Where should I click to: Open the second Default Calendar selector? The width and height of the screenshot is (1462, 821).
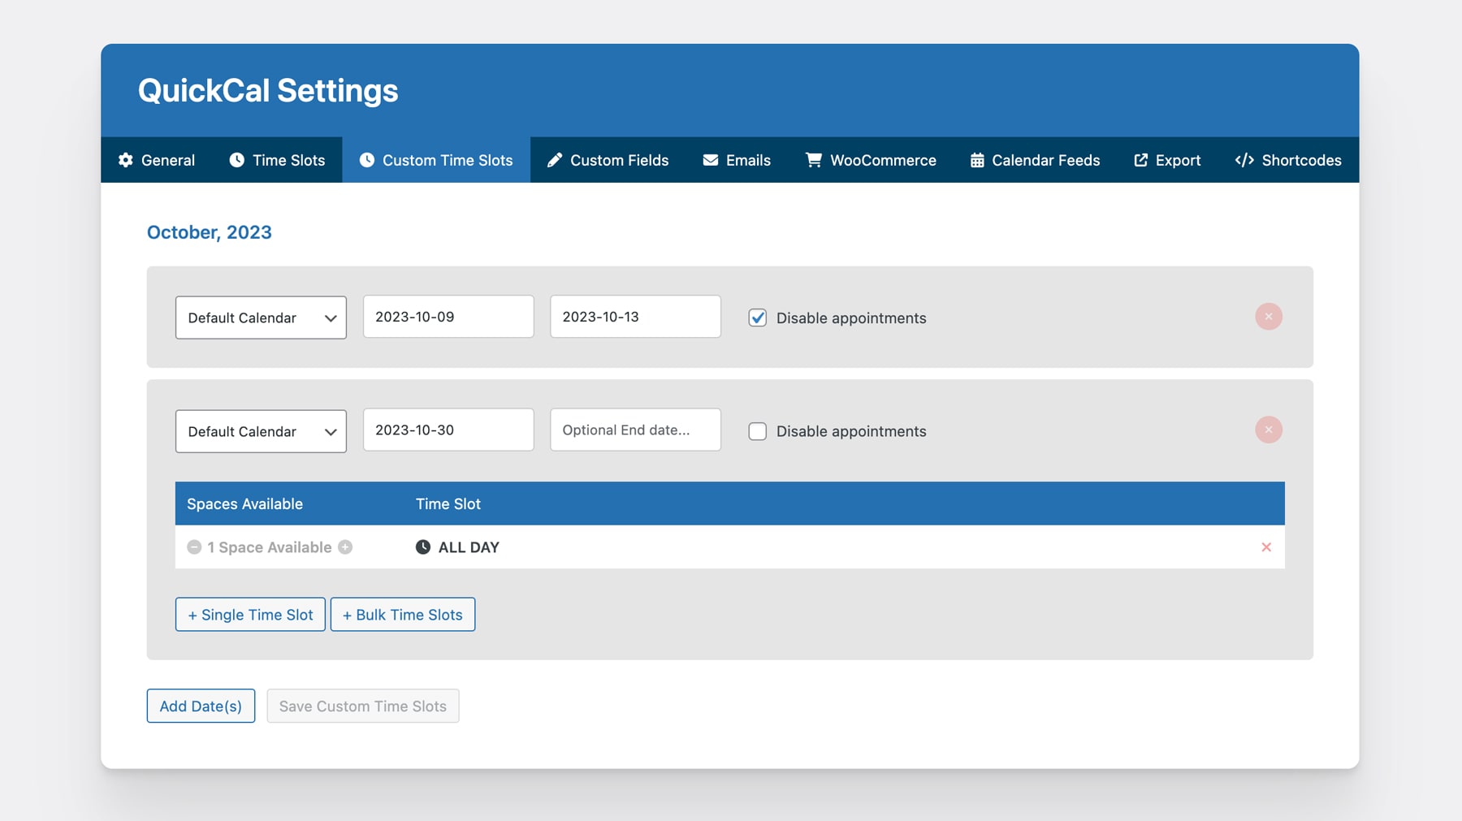(261, 431)
